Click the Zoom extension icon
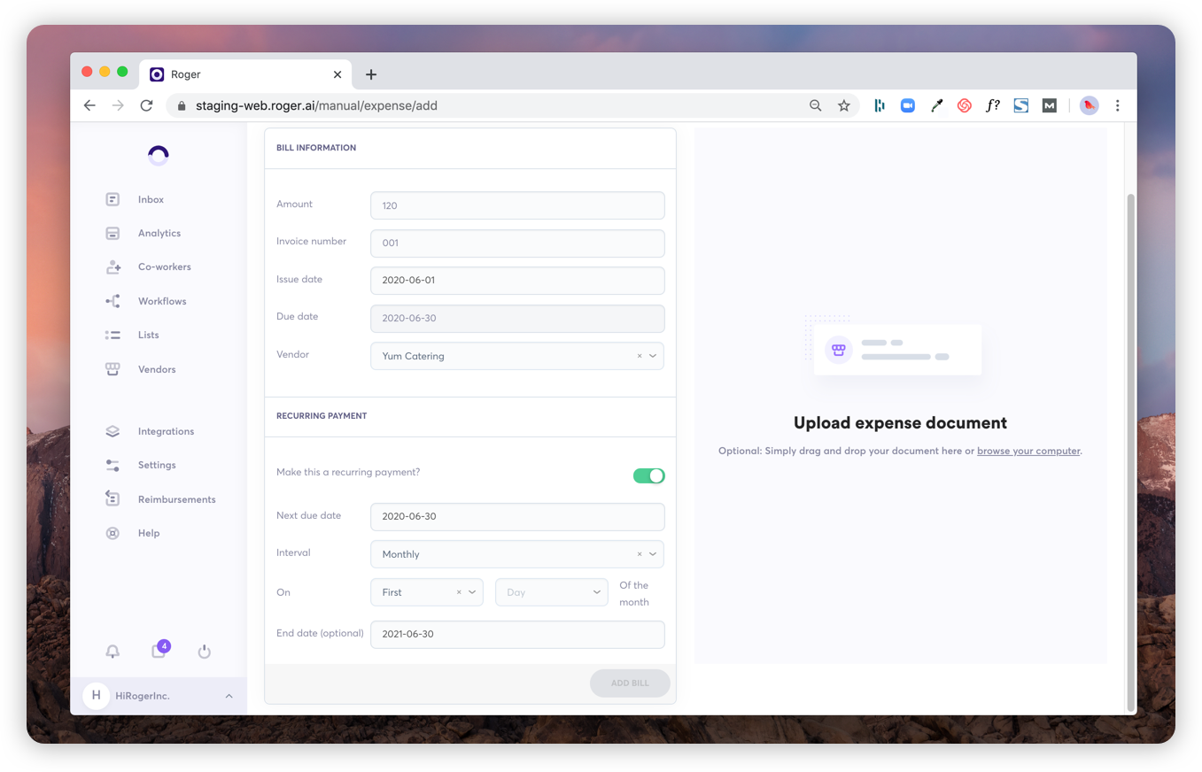The width and height of the screenshot is (1202, 772). 908,105
